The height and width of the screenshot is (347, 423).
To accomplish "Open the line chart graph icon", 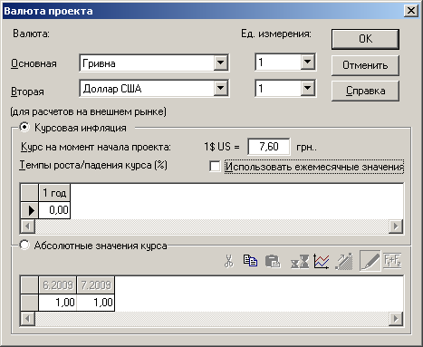I will click(x=322, y=261).
